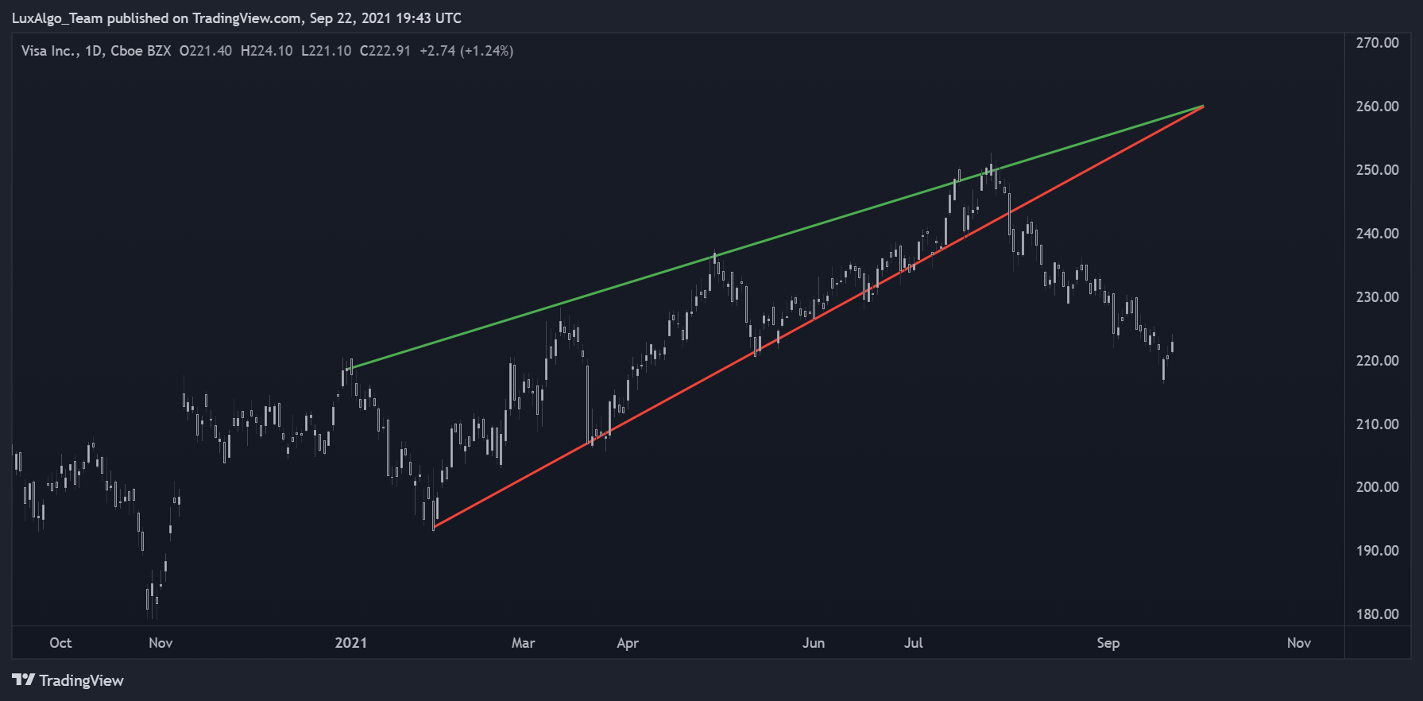Click the Cboe BZX exchange label

tap(141, 51)
